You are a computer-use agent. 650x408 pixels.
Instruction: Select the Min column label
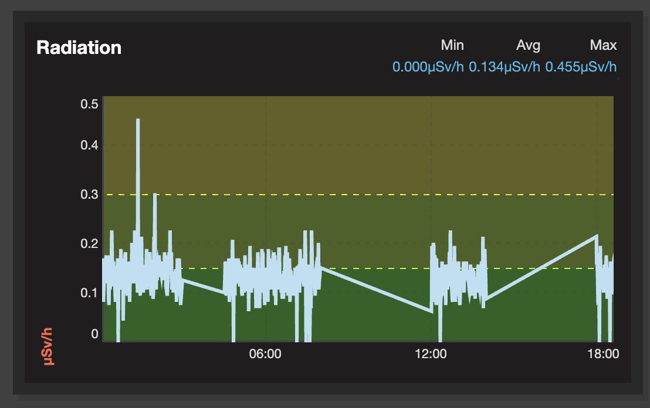coord(452,45)
